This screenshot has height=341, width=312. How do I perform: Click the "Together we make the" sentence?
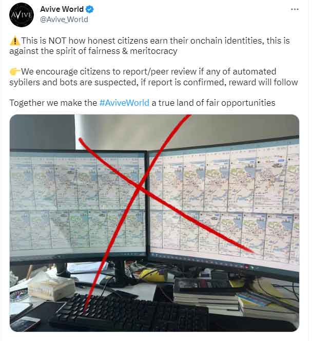pyautogui.click(x=142, y=103)
